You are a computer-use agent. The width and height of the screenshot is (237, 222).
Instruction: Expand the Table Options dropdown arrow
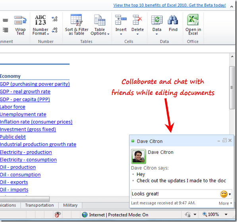pyautogui.click(x=108, y=34)
